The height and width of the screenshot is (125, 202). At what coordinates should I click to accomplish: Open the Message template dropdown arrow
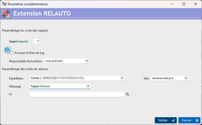(x=88, y=86)
